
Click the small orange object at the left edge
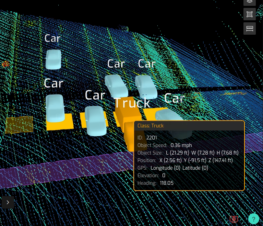pyautogui.click(x=5, y=64)
